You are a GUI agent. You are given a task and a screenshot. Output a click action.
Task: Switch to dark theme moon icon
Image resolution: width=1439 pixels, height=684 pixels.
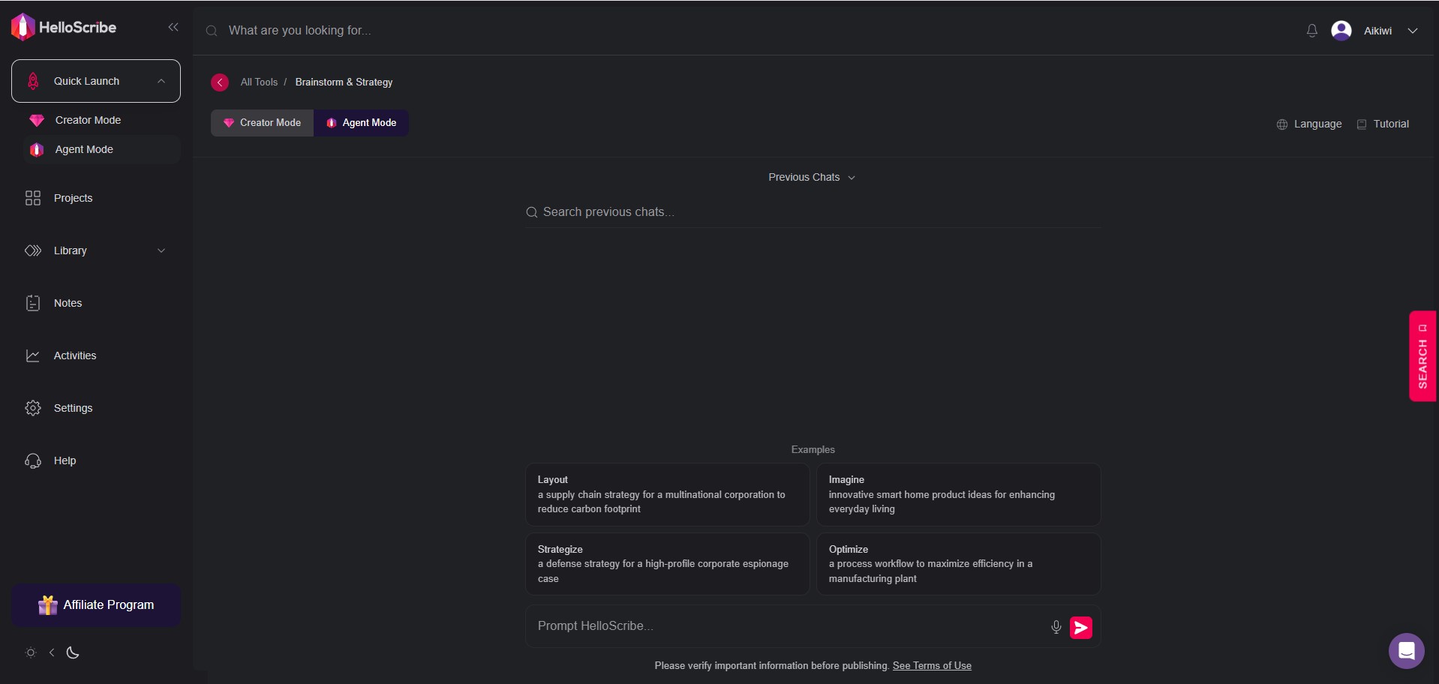click(x=73, y=652)
